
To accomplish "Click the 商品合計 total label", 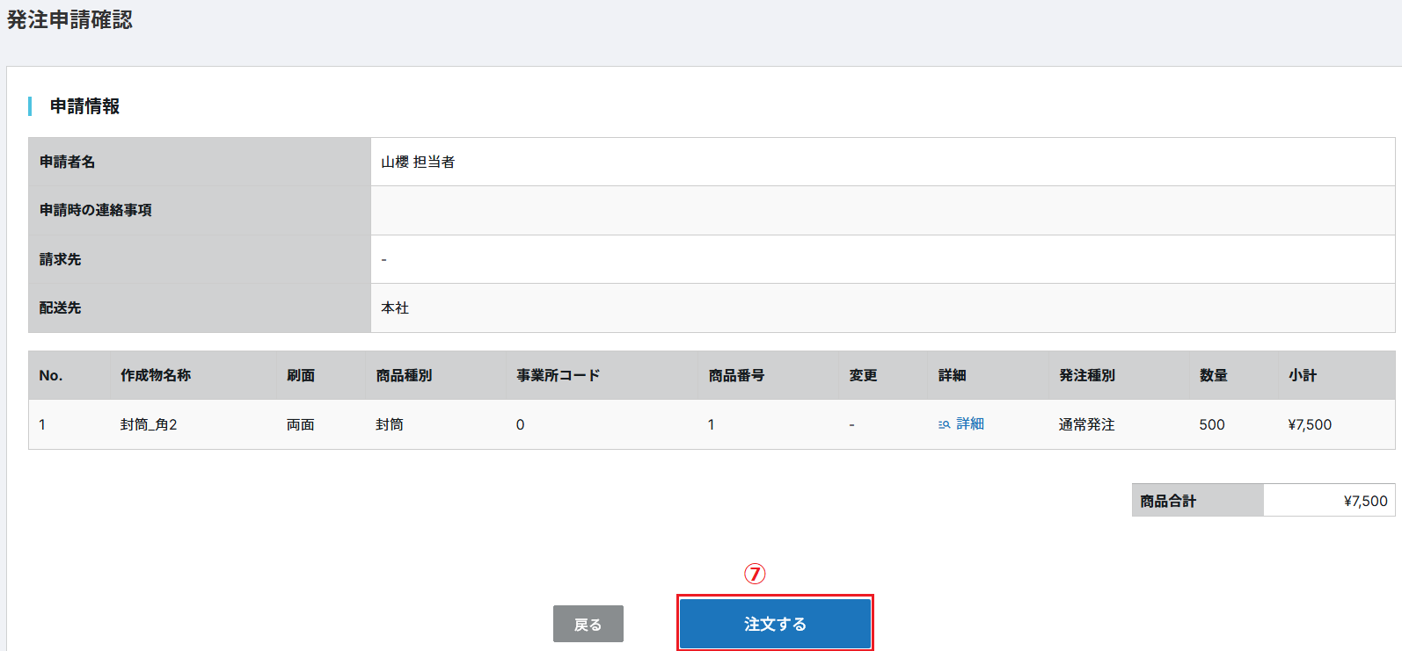I will [1168, 501].
